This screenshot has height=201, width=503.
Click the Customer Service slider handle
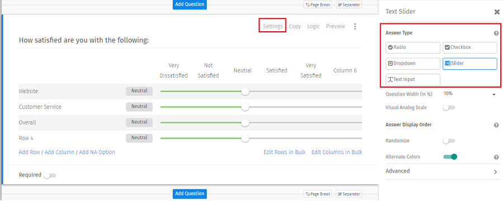point(245,107)
